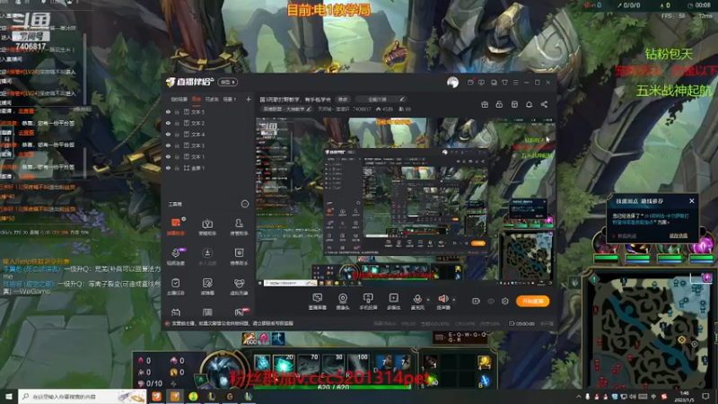
Task: Click the stream preview canvas
Action: [x=406, y=201]
